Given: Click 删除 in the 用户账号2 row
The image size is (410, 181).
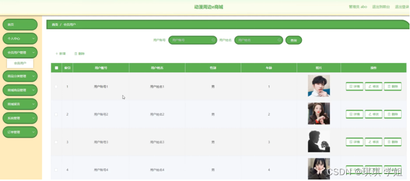Looking at the screenshot, I should (x=392, y=114).
